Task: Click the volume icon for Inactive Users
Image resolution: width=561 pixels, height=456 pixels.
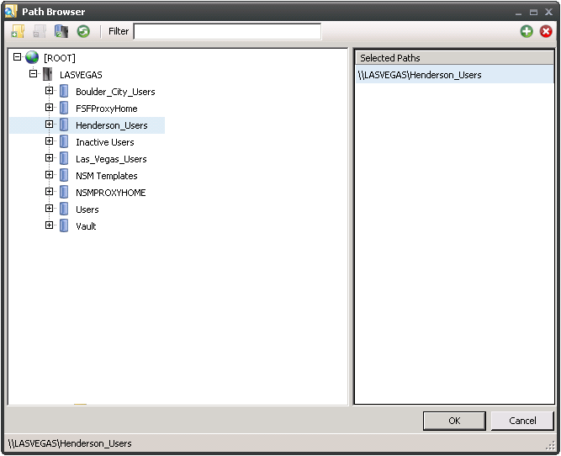Action: coord(64,141)
